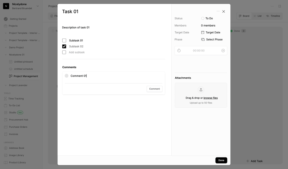Click the Project Management board icon
288x169 pixels.
point(11,76)
